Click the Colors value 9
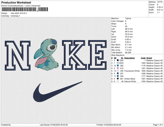Image resolution: width=164 pixels, height=127 pixels. [x=157, y=5]
